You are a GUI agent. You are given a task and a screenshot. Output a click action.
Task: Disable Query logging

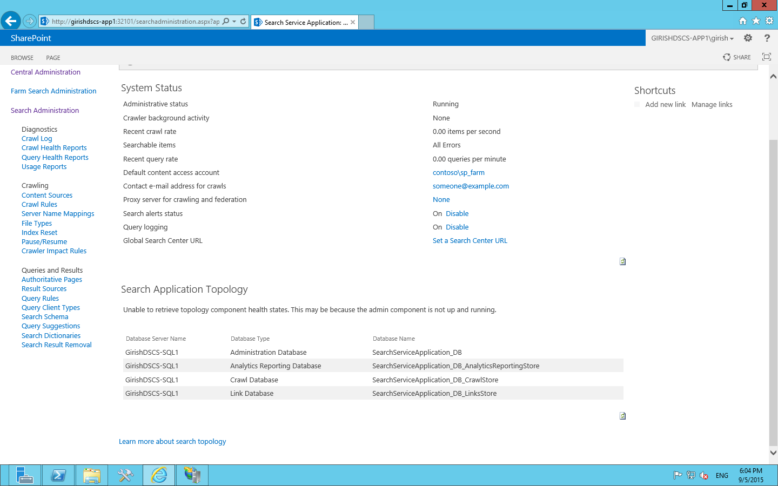tap(457, 227)
